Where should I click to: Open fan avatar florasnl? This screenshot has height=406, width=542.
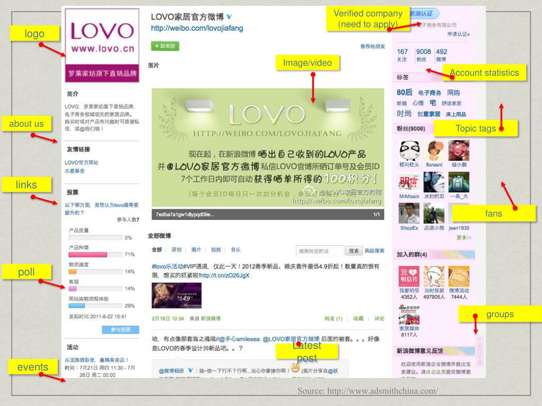[434, 151]
